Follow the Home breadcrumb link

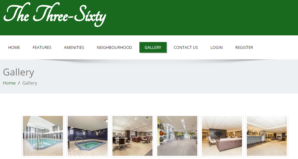click(x=9, y=83)
